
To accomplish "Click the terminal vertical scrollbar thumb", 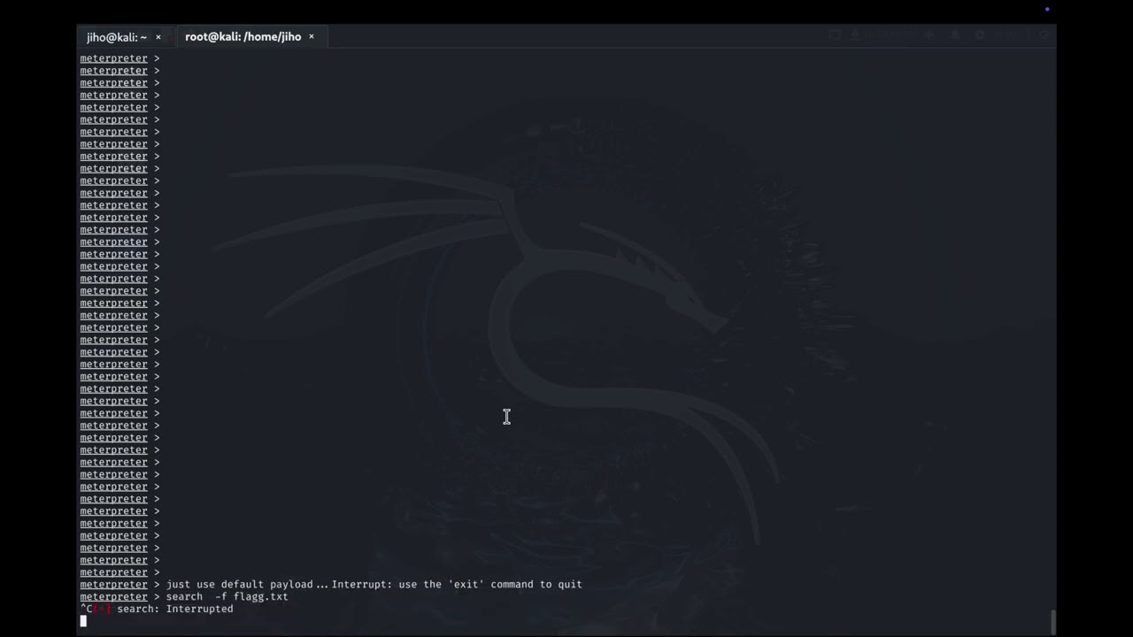I will point(1052,622).
